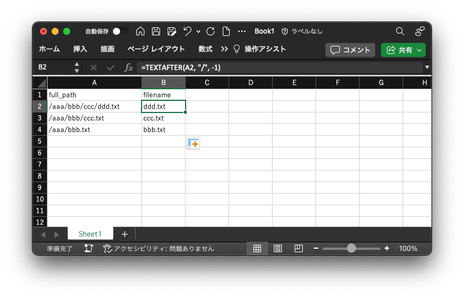Switch to Page Break Preview view
Viewport: 464px width, 298px height.
[298, 249]
